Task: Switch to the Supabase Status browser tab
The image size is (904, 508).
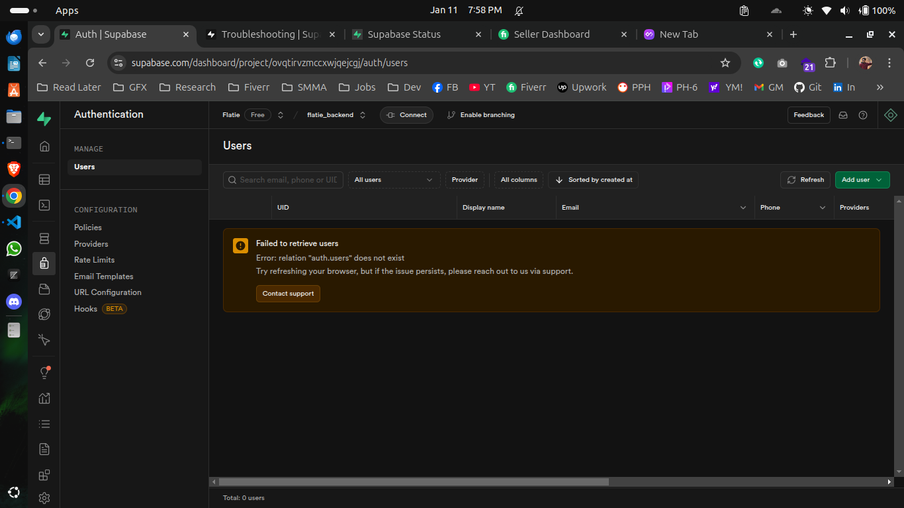Action: (x=404, y=34)
